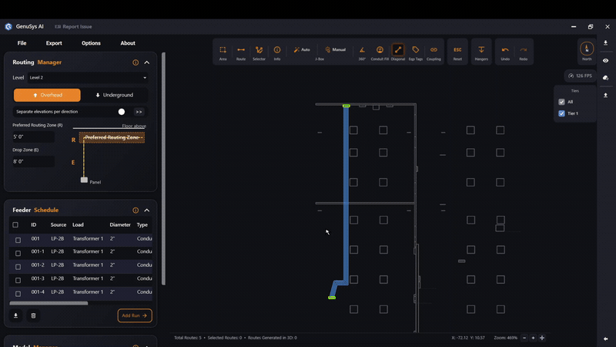Click the feeder table horizontal scrollbar
Screen dimensions: 616x347
coord(49,303)
